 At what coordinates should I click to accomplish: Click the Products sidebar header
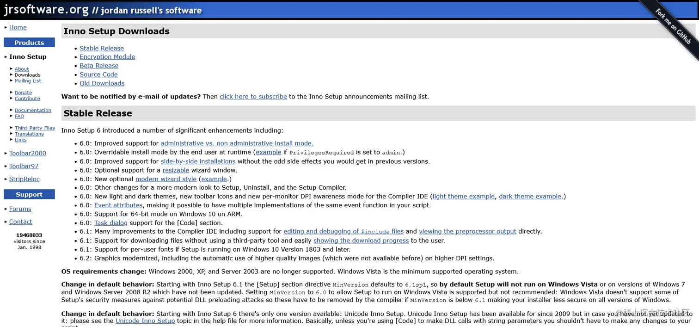(x=29, y=43)
